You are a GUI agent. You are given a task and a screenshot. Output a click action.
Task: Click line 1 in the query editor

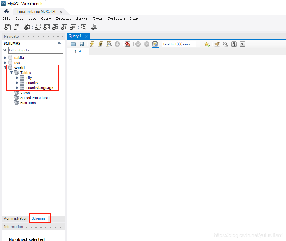187,52
